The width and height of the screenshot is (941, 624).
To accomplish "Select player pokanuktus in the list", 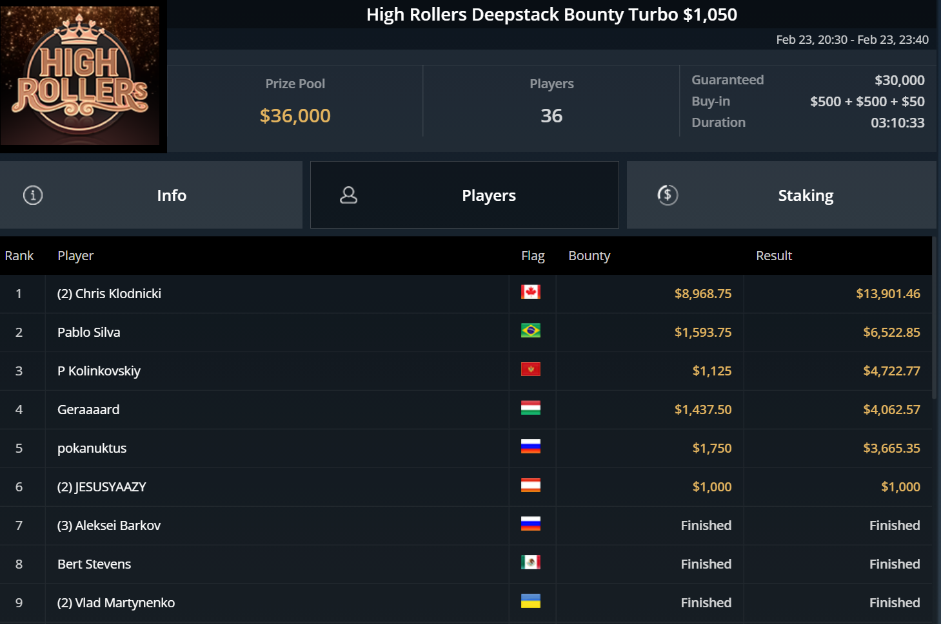I will pos(92,448).
